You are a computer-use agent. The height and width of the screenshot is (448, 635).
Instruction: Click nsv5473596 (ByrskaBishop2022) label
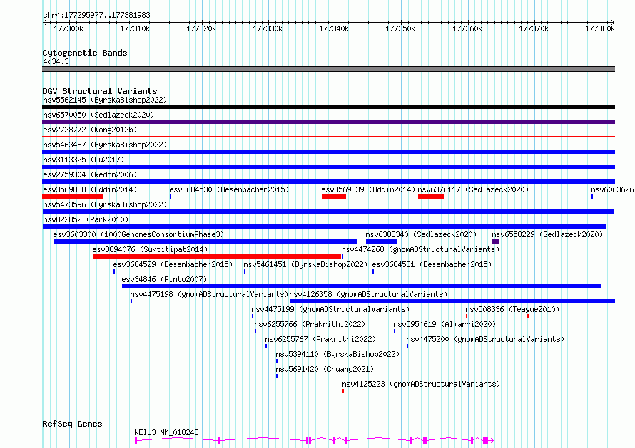(105, 204)
